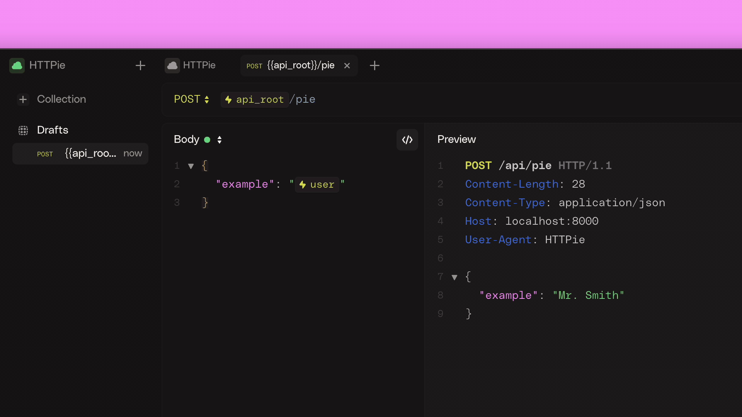Expand the Body type selector
742x417 pixels.
pyautogui.click(x=219, y=139)
